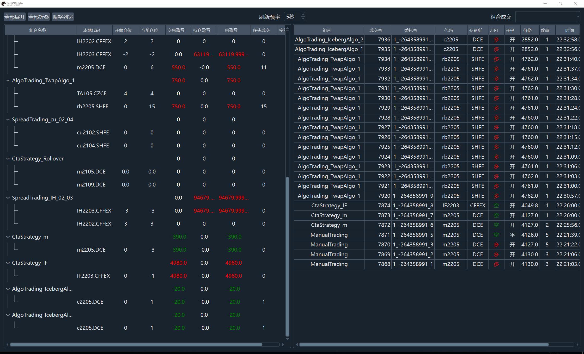Screen dimensions: 584x354
Task: Click left panel vertical scrollbar down arrow
Action: (287, 339)
